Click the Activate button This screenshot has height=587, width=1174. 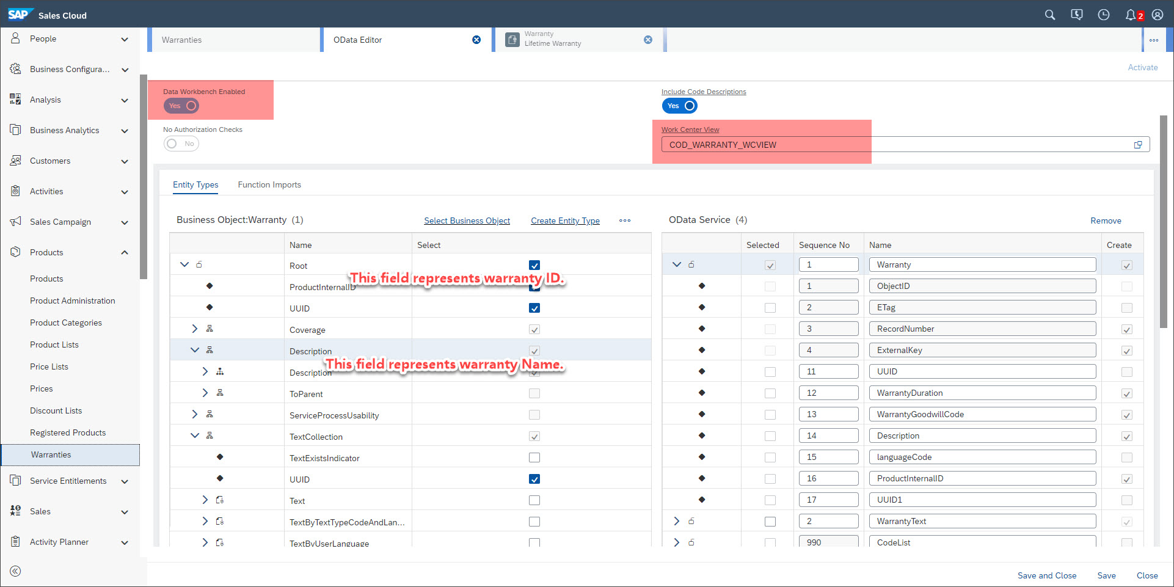1142,67
